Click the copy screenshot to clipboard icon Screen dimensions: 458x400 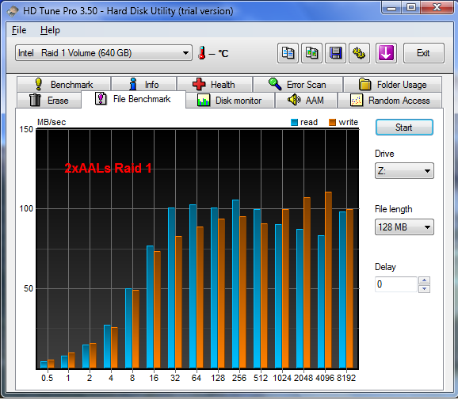[311, 53]
